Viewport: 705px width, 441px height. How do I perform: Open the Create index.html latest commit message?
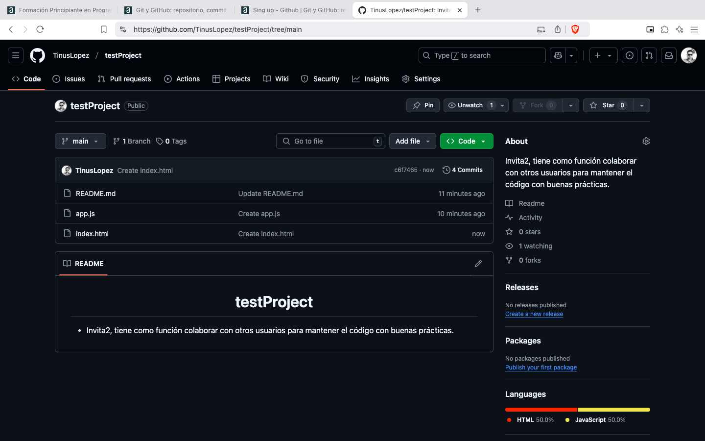coord(145,171)
